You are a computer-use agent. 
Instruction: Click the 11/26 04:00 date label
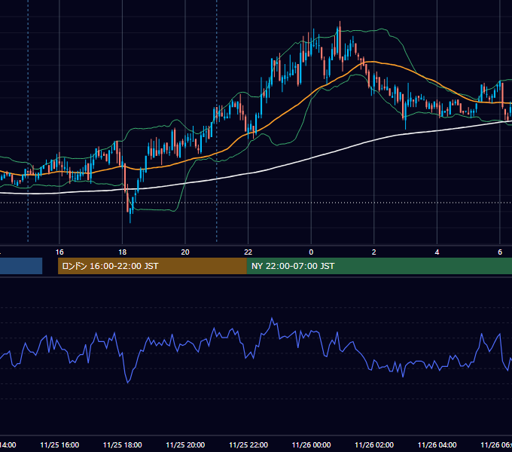pos(437,444)
